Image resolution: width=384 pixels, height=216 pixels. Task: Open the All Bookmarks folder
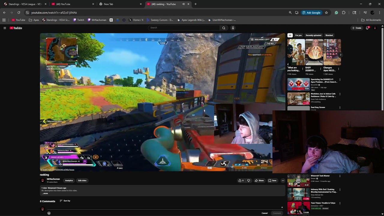point(371,20)
